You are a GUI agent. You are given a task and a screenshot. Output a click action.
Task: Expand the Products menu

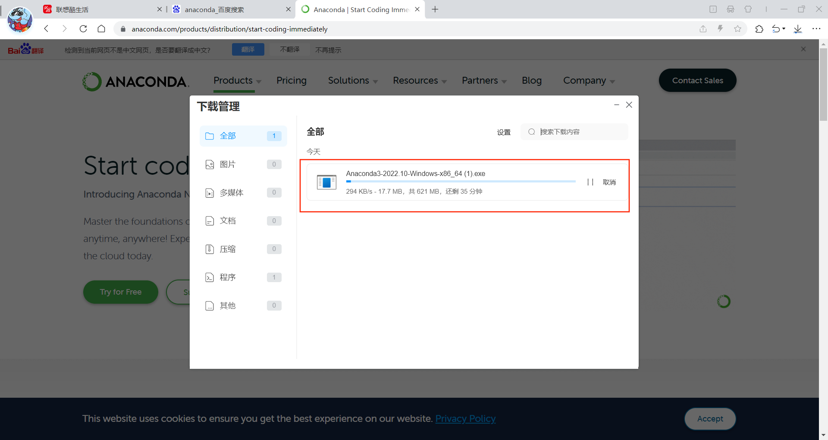coord(237,81)
